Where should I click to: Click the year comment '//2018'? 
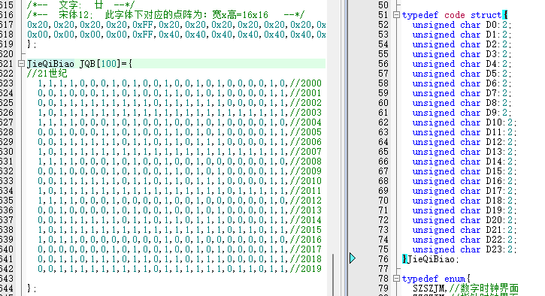306,259
